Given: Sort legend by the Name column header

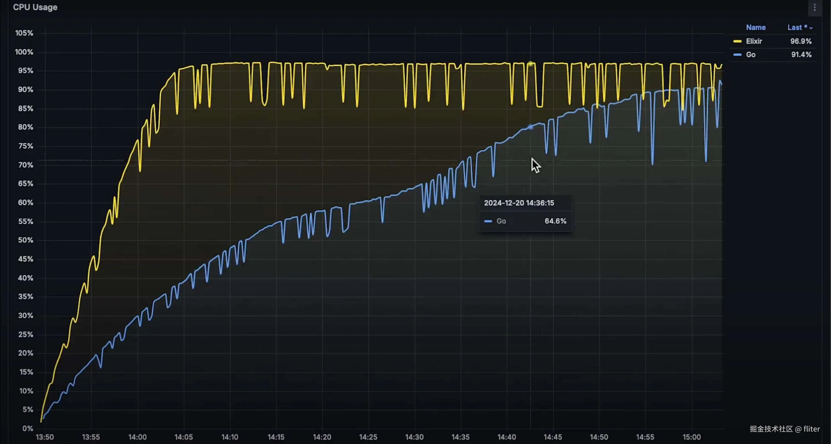Looking at the screenshot, I should point(756,27).
